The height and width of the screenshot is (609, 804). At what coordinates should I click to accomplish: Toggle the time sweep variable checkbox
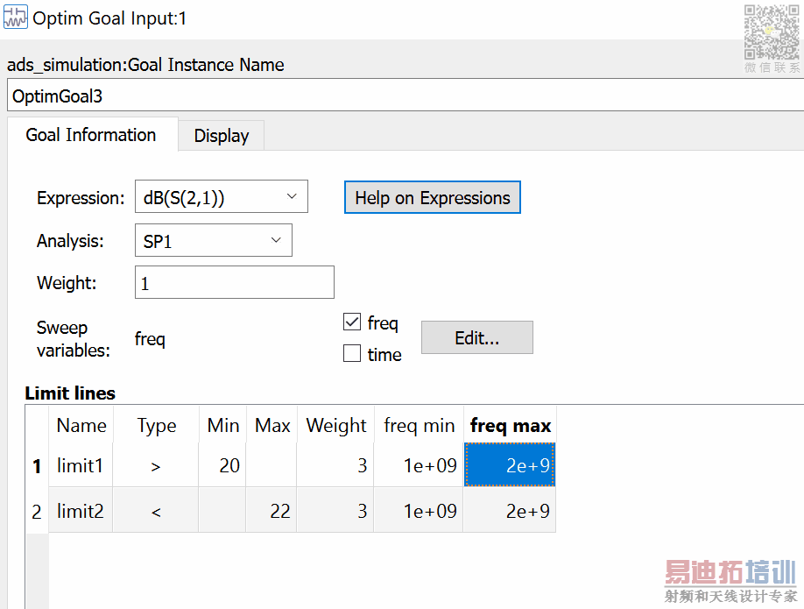[x=353, y=354]
